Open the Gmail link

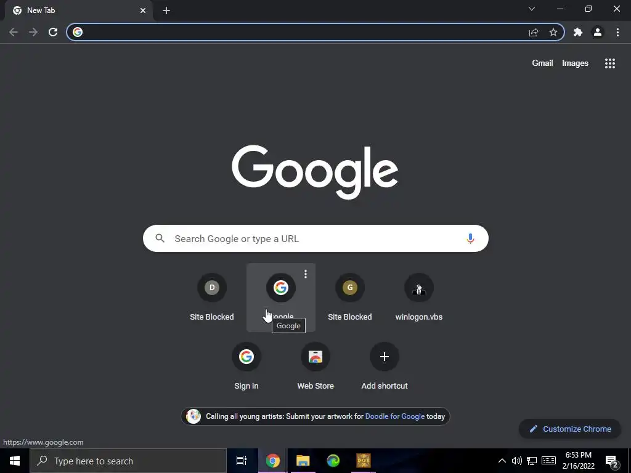pos(542,63)
